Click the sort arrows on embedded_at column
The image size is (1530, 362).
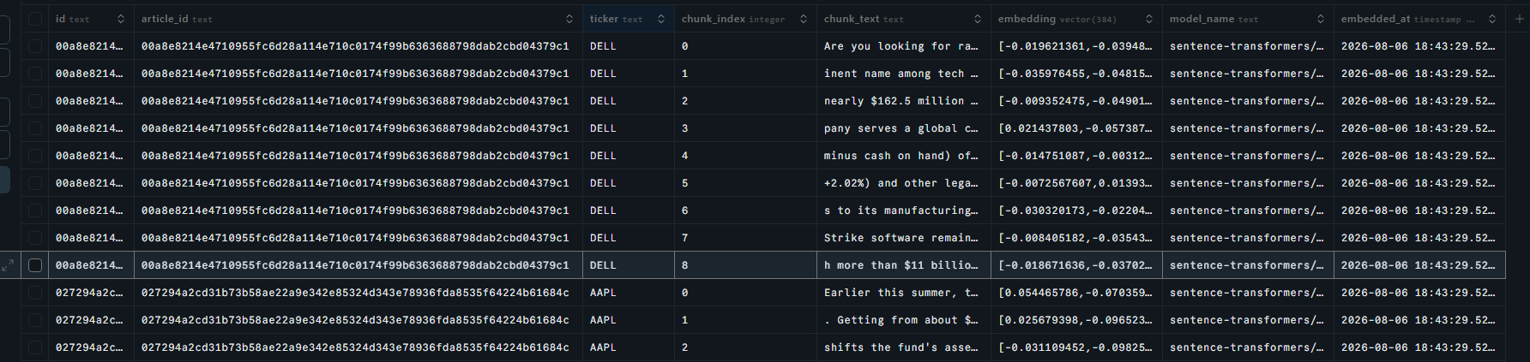coord(1492,19)
